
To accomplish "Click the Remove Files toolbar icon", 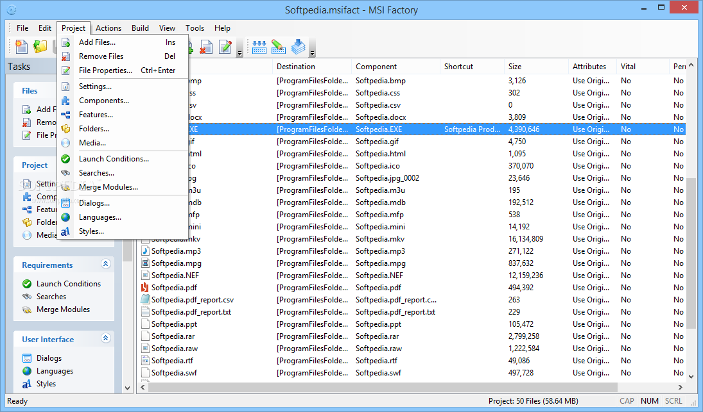I will point(206,47).
